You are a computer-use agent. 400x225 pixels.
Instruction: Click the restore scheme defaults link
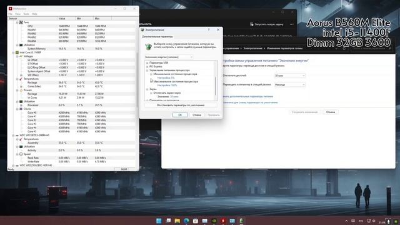pos(250,102)
